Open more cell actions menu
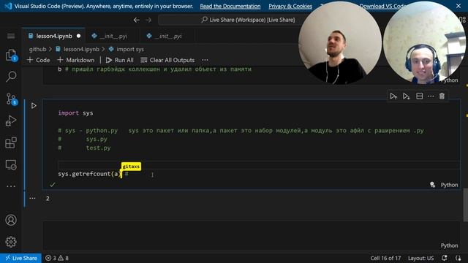Image resolution: width=468 pixels, height=263 pixels. (431, 96)
